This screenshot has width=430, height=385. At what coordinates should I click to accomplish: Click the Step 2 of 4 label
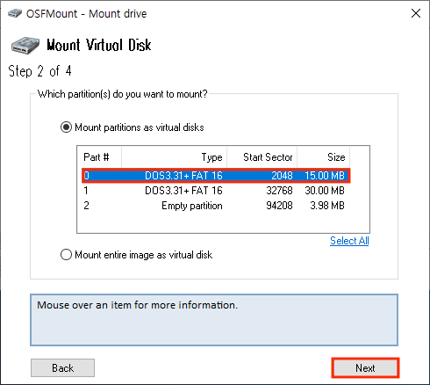click(x=39, y=71)
